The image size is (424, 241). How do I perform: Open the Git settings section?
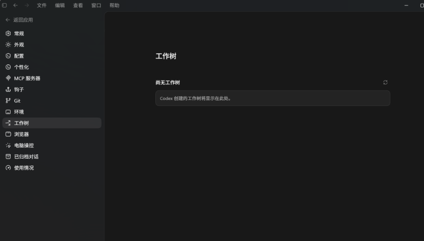tap(52, 101)
